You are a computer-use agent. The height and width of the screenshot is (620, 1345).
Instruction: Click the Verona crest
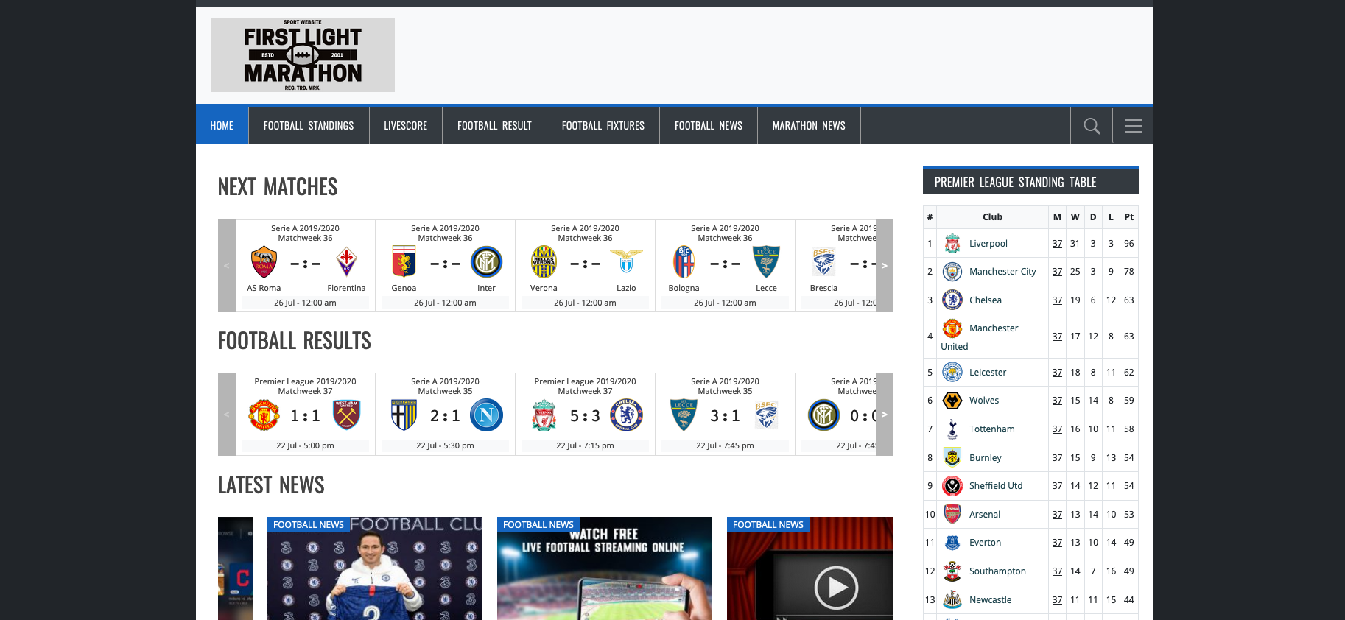pyautogui.click(x=544, y=261)
